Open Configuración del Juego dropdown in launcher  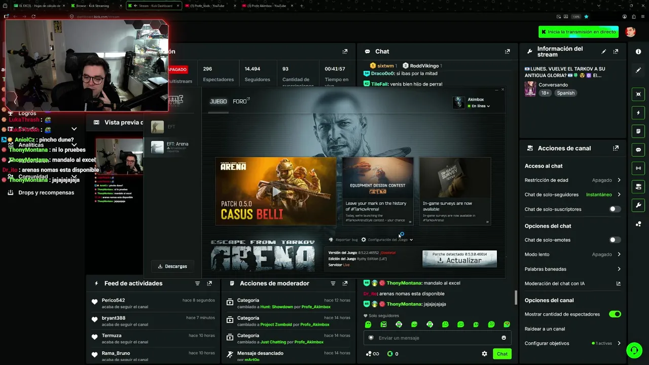point(387,240)
